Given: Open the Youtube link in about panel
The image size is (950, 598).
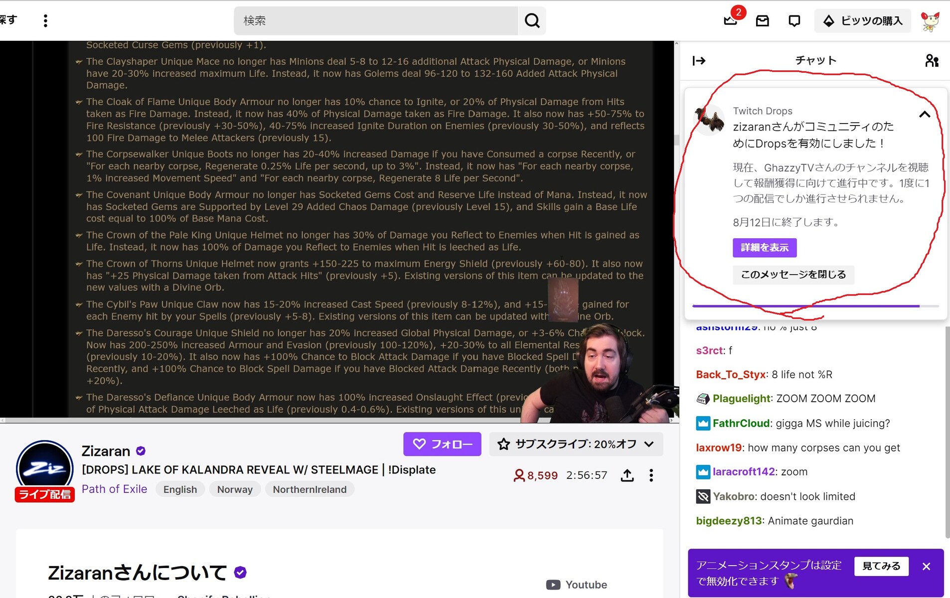Looking at the screenshot, I should click(x=577, y=585).
